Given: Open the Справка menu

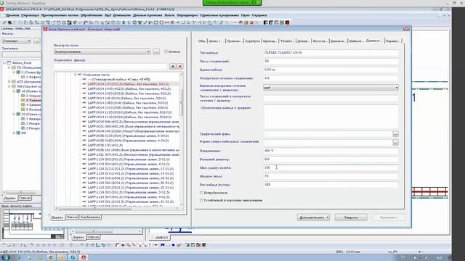Looking at the screenshot, I should [x=259, y=15].
